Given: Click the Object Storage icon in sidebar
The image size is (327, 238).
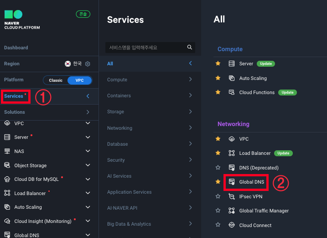Looking at the screenshot, I should pos(7,165).
